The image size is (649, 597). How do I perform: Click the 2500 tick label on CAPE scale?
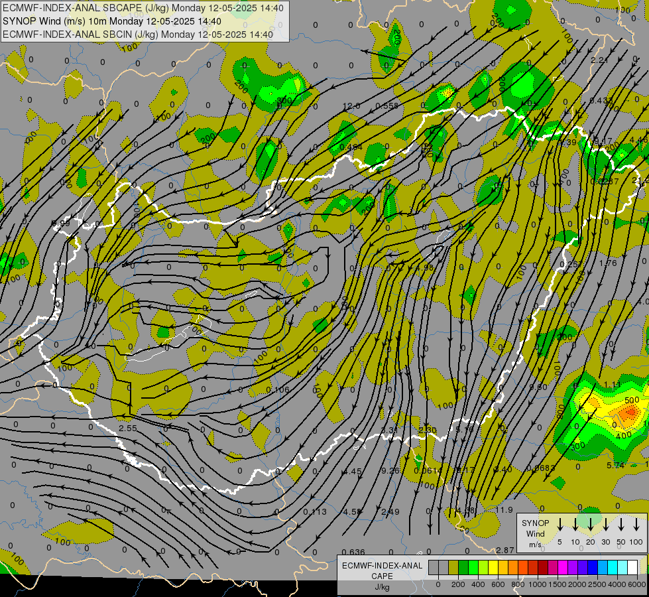tap(597, 584)
